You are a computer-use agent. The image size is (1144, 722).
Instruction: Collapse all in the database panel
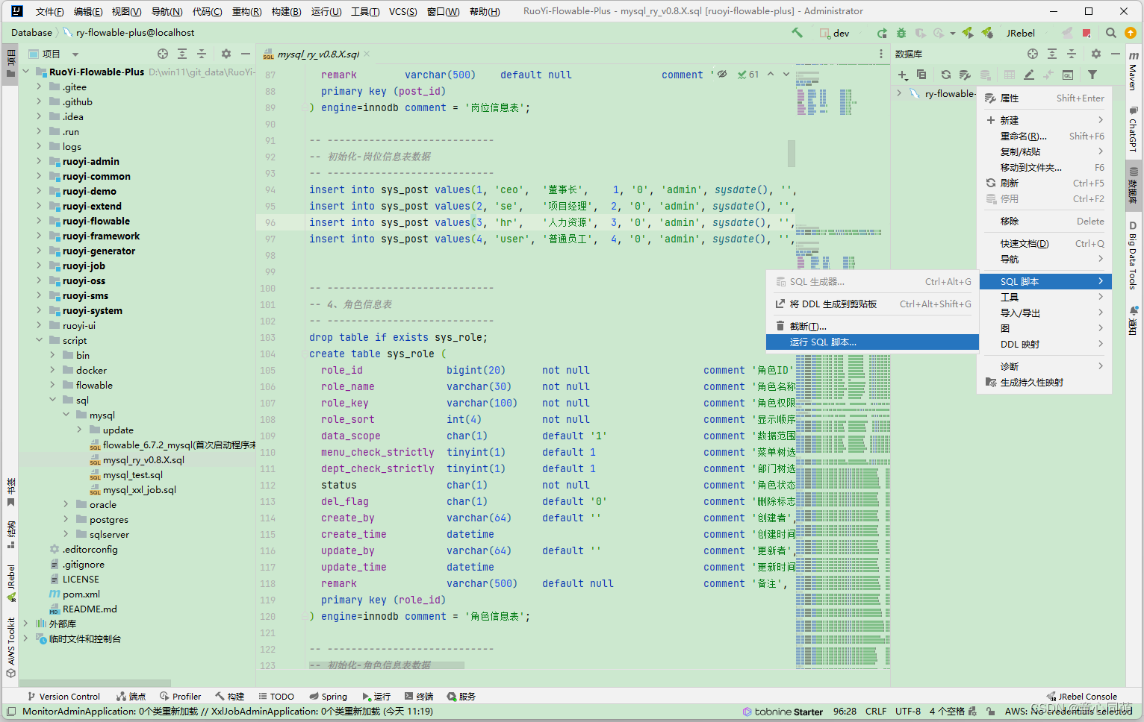tap(1072, 54)
